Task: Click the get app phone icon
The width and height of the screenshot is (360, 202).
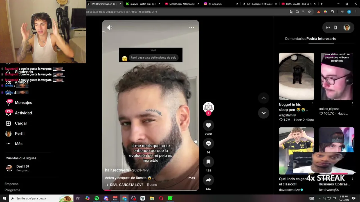Action: pos(336,27)
